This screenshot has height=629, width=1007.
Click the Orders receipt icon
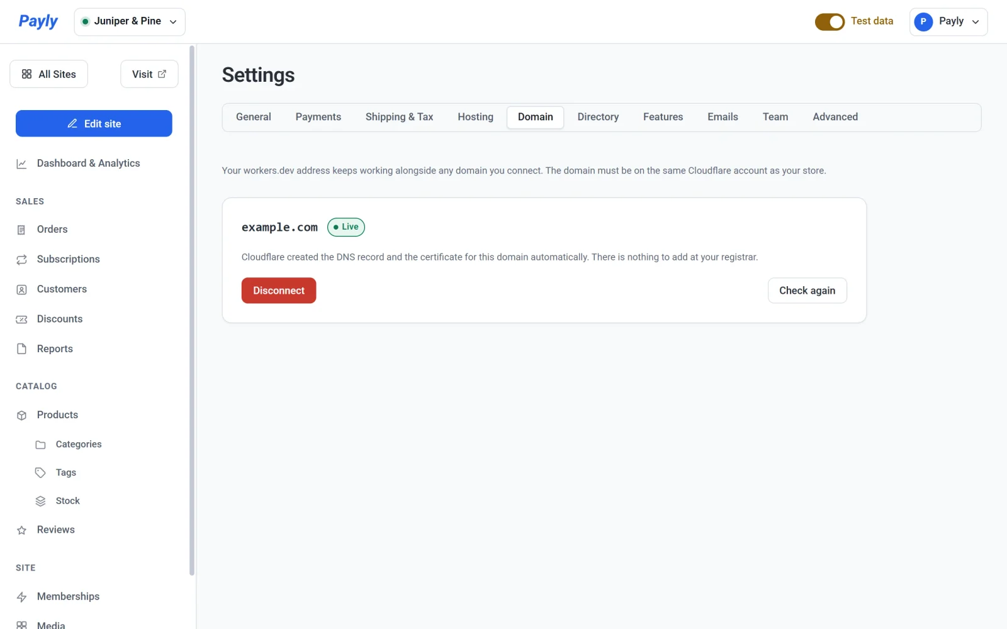21,230
